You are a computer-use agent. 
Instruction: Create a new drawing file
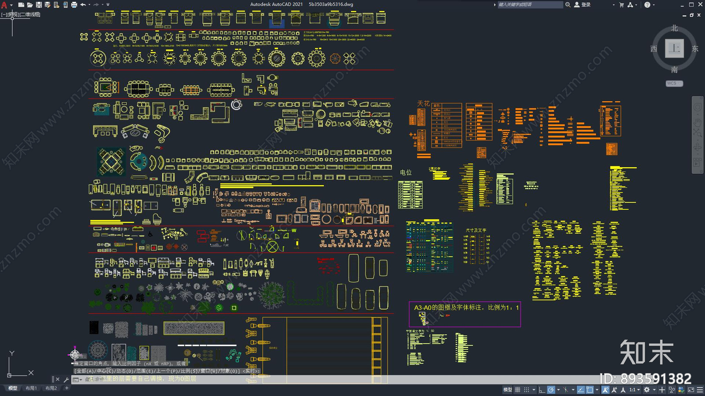(x=21, y=5)
